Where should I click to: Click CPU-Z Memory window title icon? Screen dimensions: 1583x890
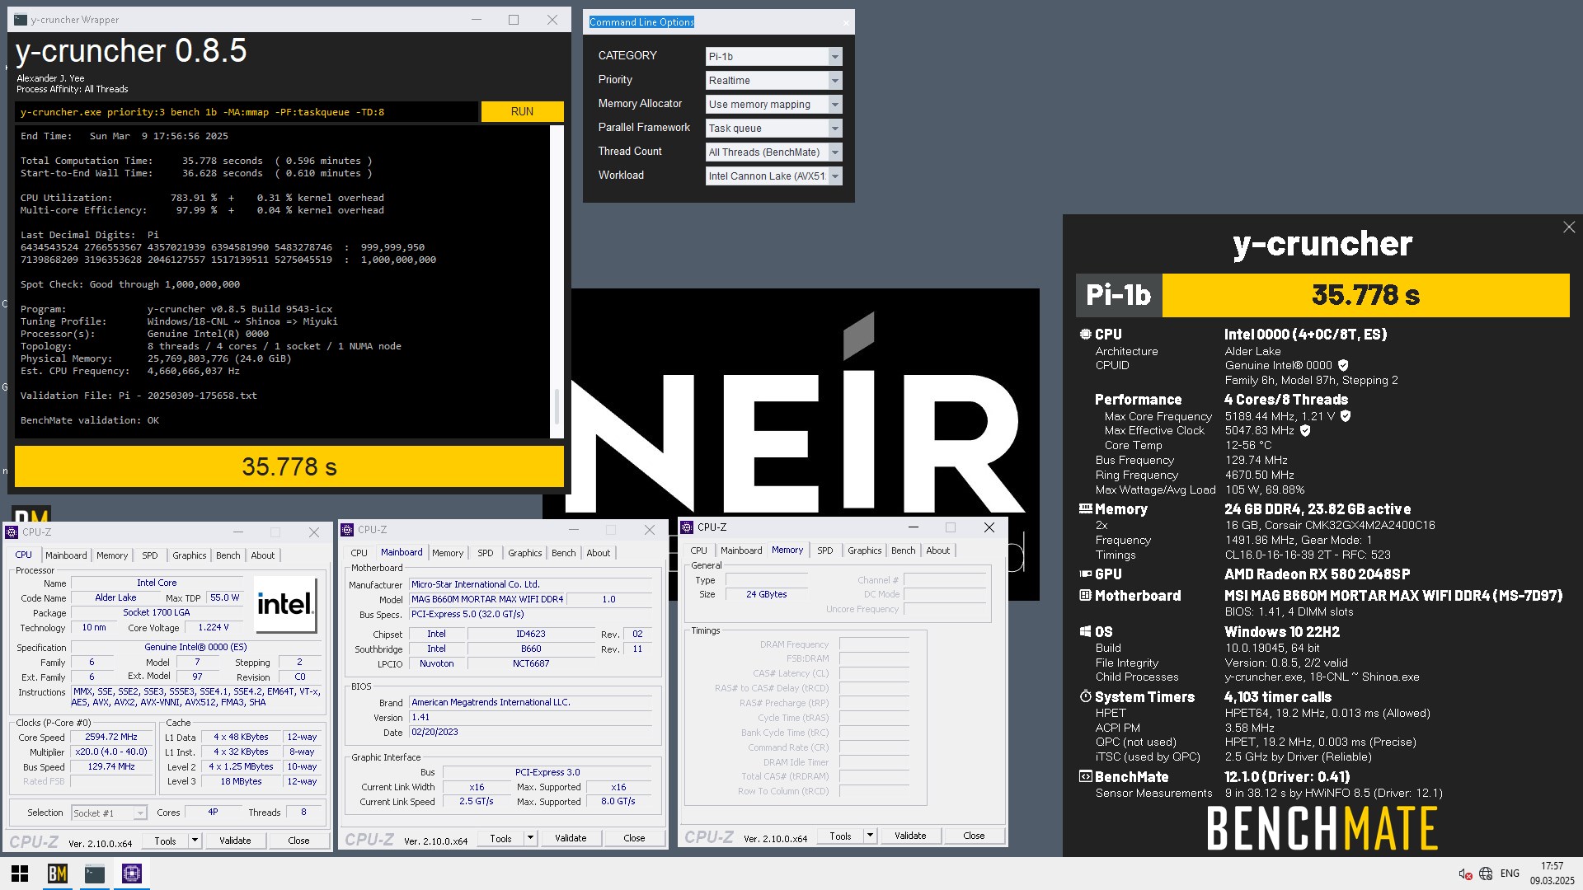687,527
